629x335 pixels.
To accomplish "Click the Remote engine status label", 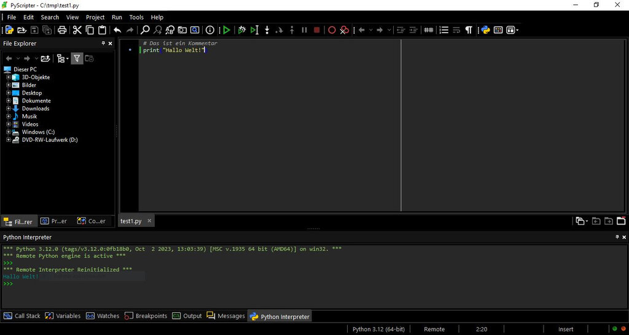I will pos(434,329).
